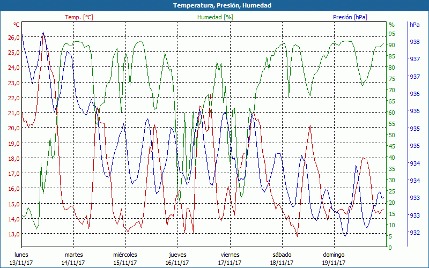Pick the lunes 13/11/17 date label
429x268 pixels.
coord(22,258)
